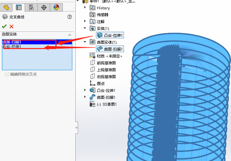Select 凸台-拉伸1 in the selection list

37,47
